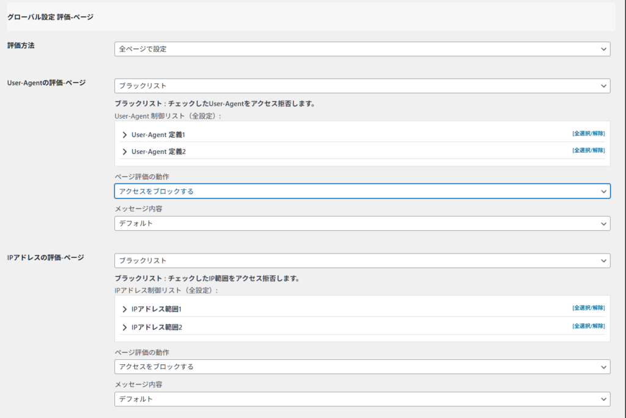Image resolution: width=626 pixels, height=418 pixels.
Task: Open ページ評価の動作 dropdown in IPアドレス section
Action: pos(362,367)
